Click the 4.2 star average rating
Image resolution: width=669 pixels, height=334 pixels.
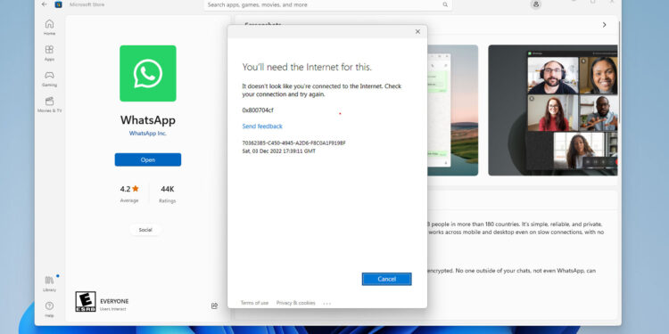(x=129, y=193)
